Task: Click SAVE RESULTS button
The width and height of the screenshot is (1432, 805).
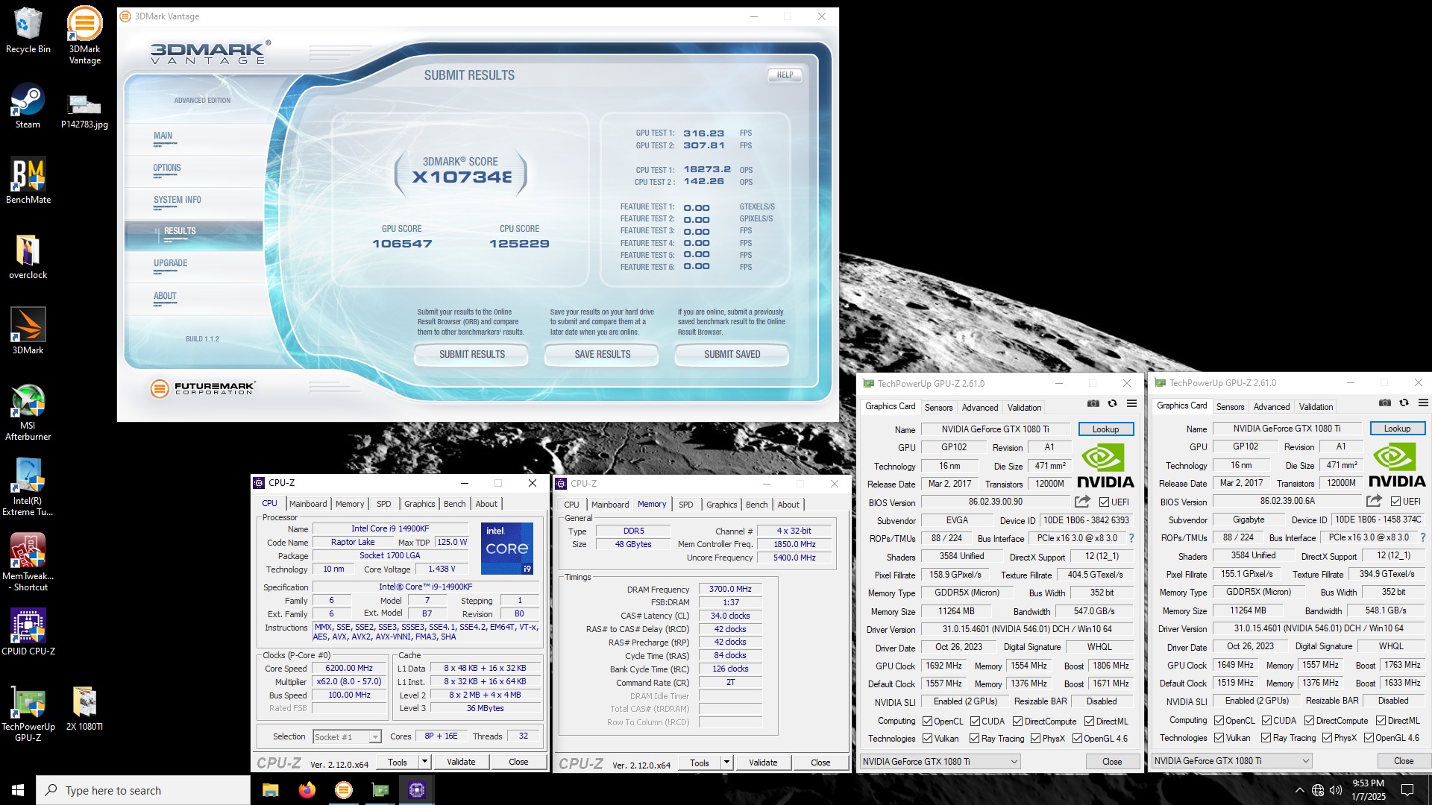Action: 602,355
